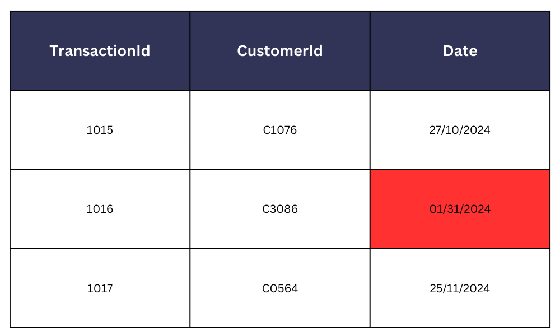Select the date 25/11/2024 cell
560x336 pixels.
tap(460, 288)
